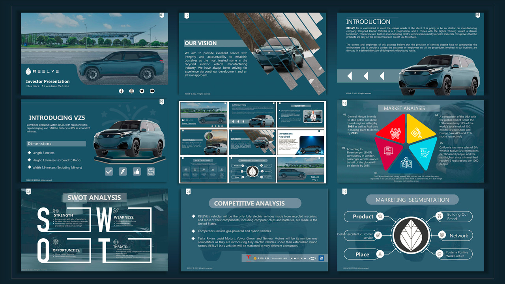
Task: Click the thumbs-up icon on the VZ5 slide
Action: pyautogui.click(x=137, y=172)
